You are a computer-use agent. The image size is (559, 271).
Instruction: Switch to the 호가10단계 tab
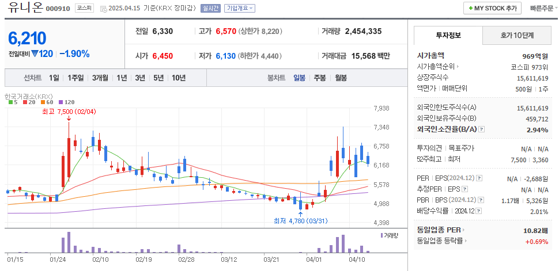click(517, 35)
